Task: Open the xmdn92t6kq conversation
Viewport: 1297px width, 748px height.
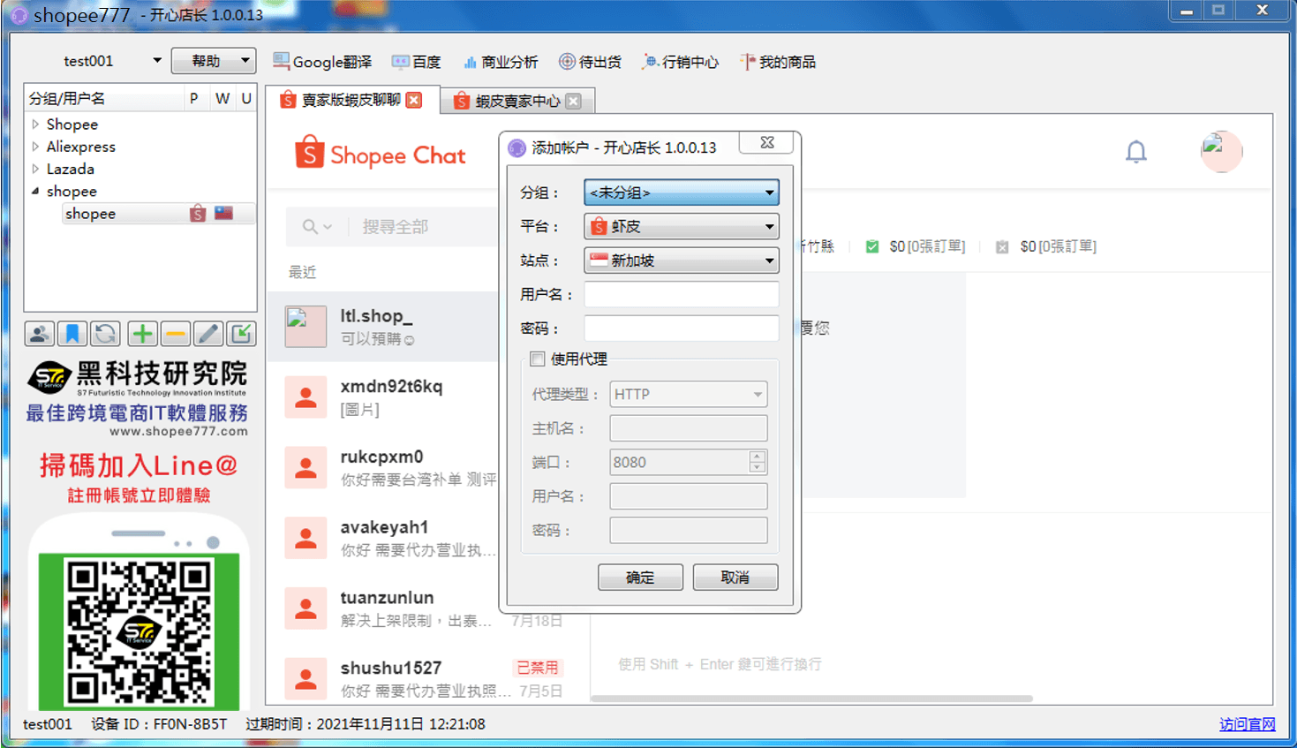Action: 383,397
